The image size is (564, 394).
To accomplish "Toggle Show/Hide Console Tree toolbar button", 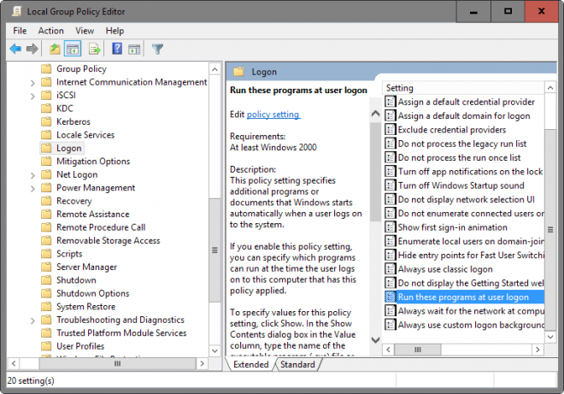I will (73, 49).
